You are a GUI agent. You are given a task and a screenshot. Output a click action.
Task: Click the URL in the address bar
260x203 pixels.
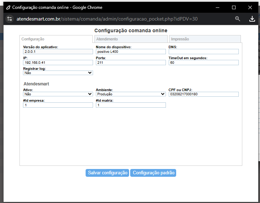click(106, 19)
